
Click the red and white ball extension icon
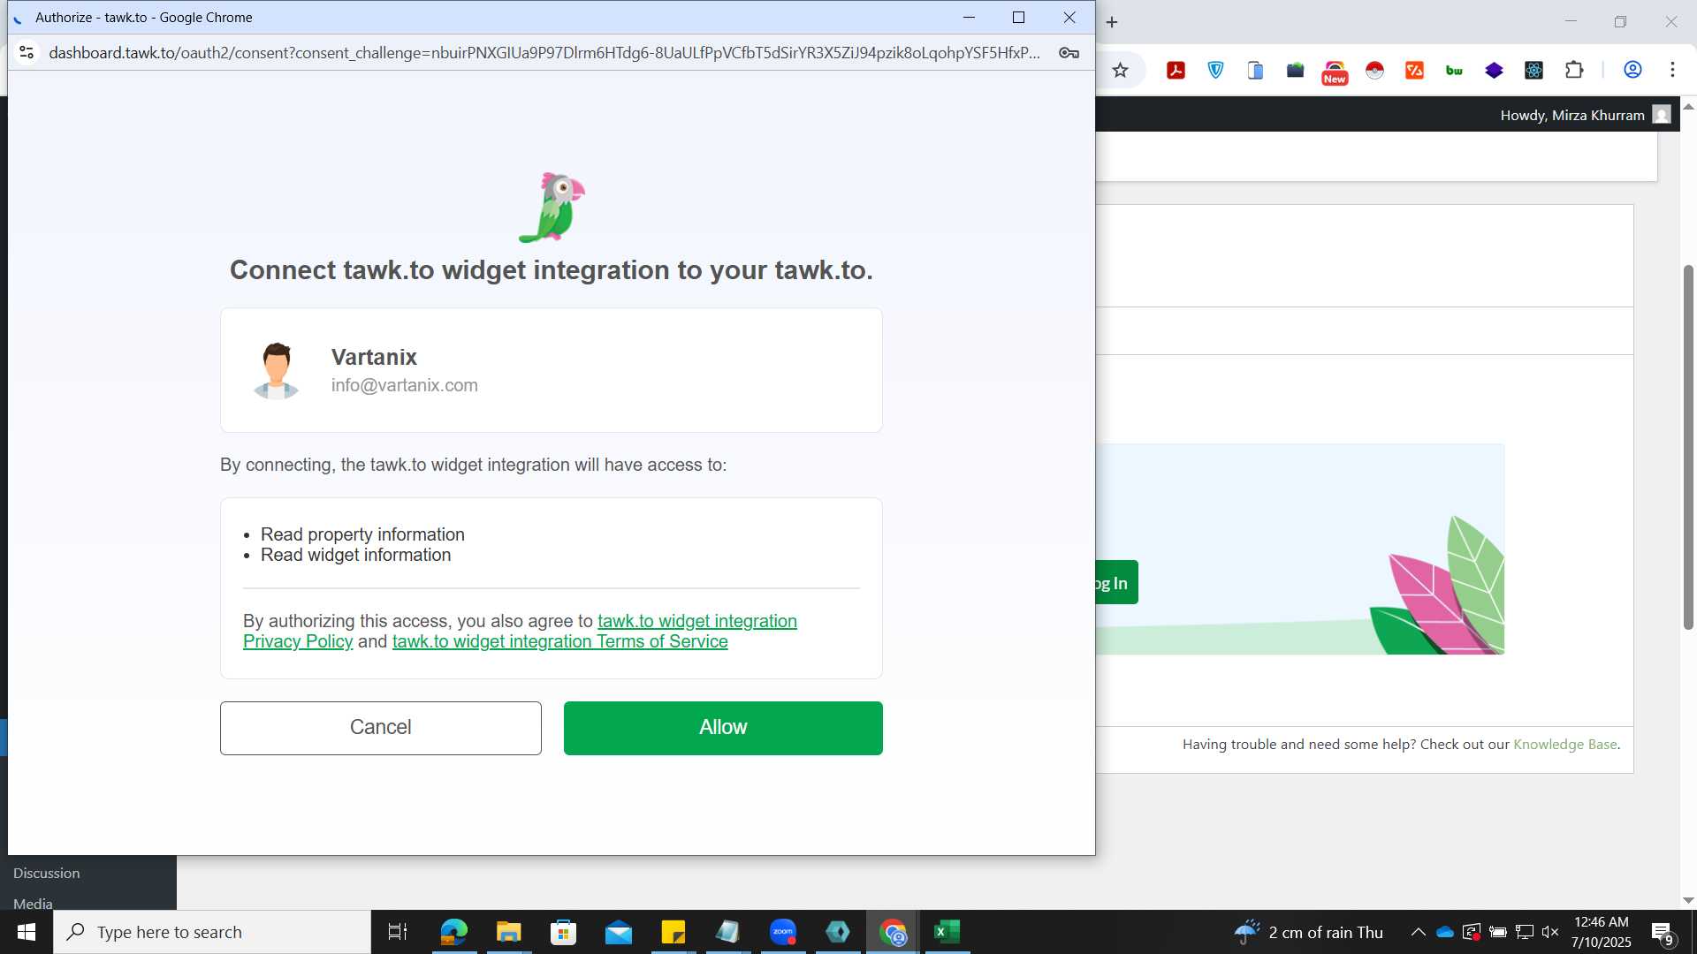click(x=1374, y=70)
